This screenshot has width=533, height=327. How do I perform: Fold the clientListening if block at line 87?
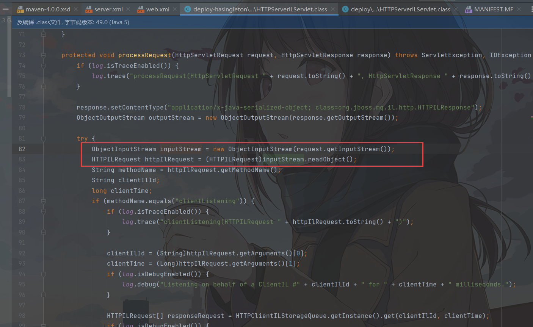pos(43,201)
